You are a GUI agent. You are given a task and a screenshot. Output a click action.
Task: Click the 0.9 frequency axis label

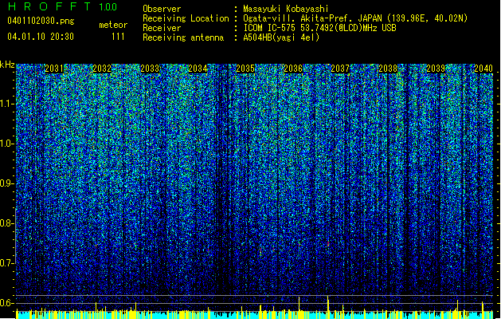(6, 183)
